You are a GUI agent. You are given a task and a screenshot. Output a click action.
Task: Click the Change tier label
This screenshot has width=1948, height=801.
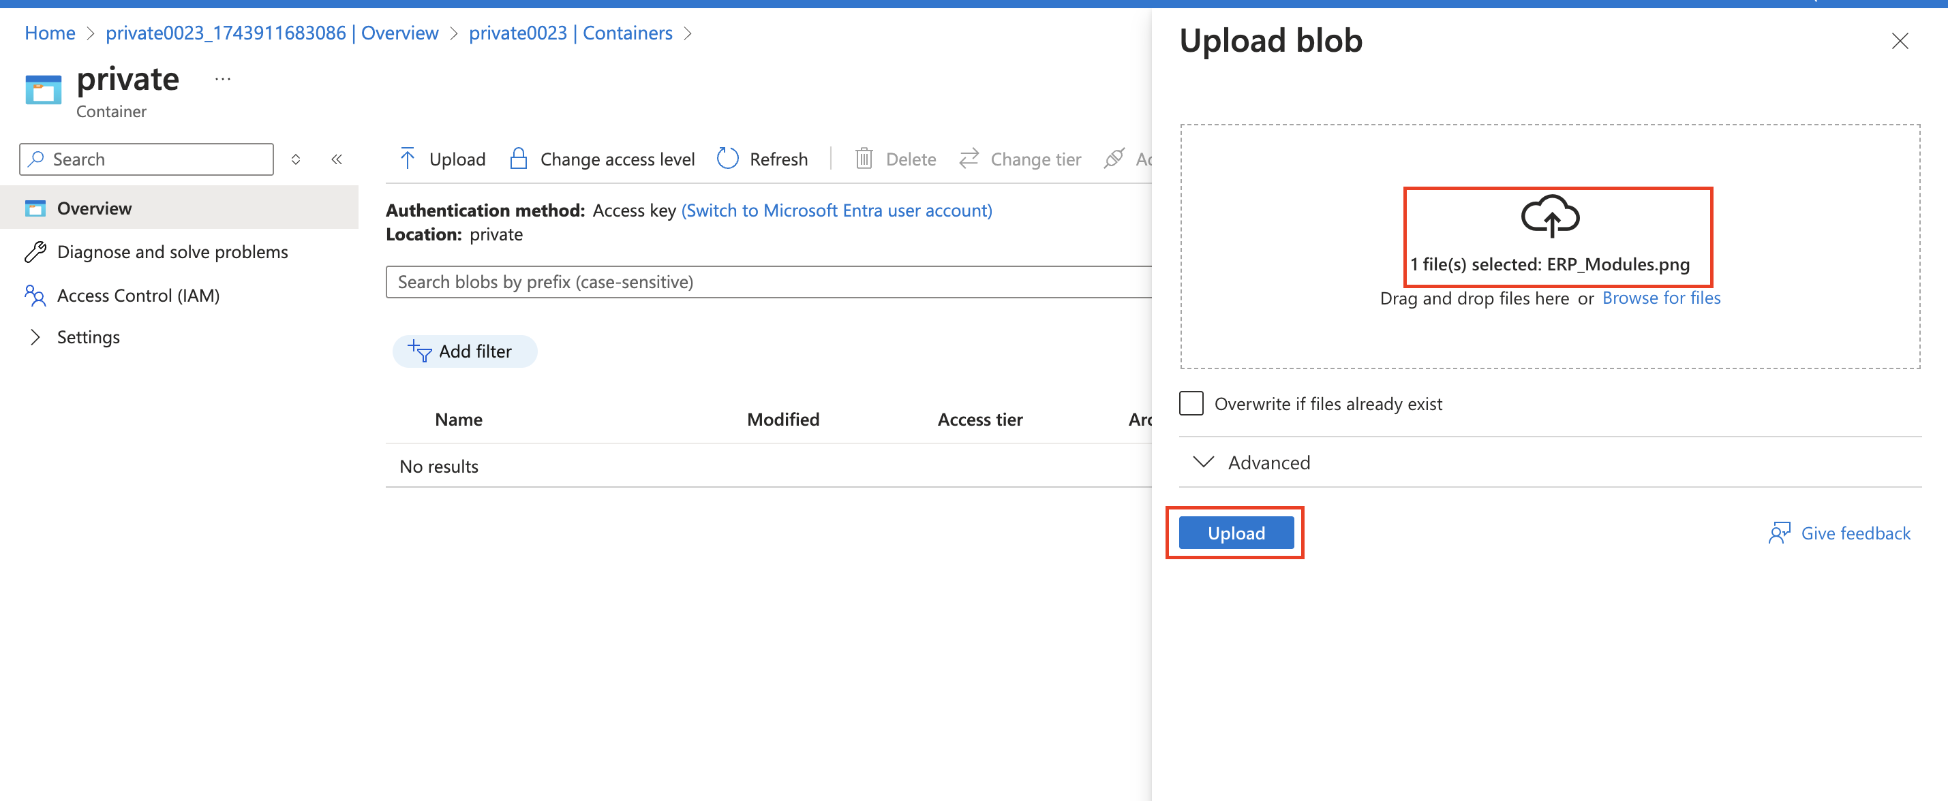pyautogui.click(x=1035, y=159)
